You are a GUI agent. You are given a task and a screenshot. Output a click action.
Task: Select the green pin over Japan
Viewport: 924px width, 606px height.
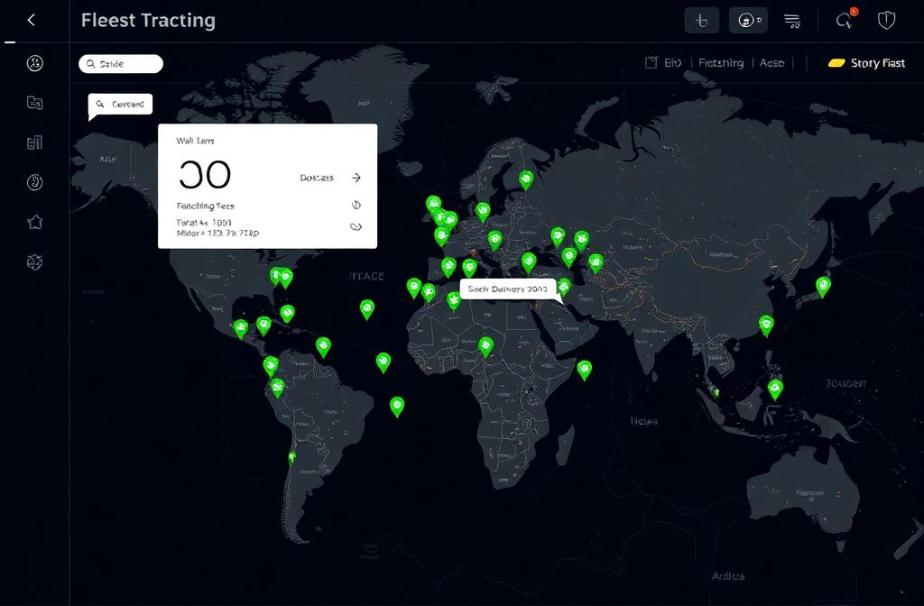(823, 287)
